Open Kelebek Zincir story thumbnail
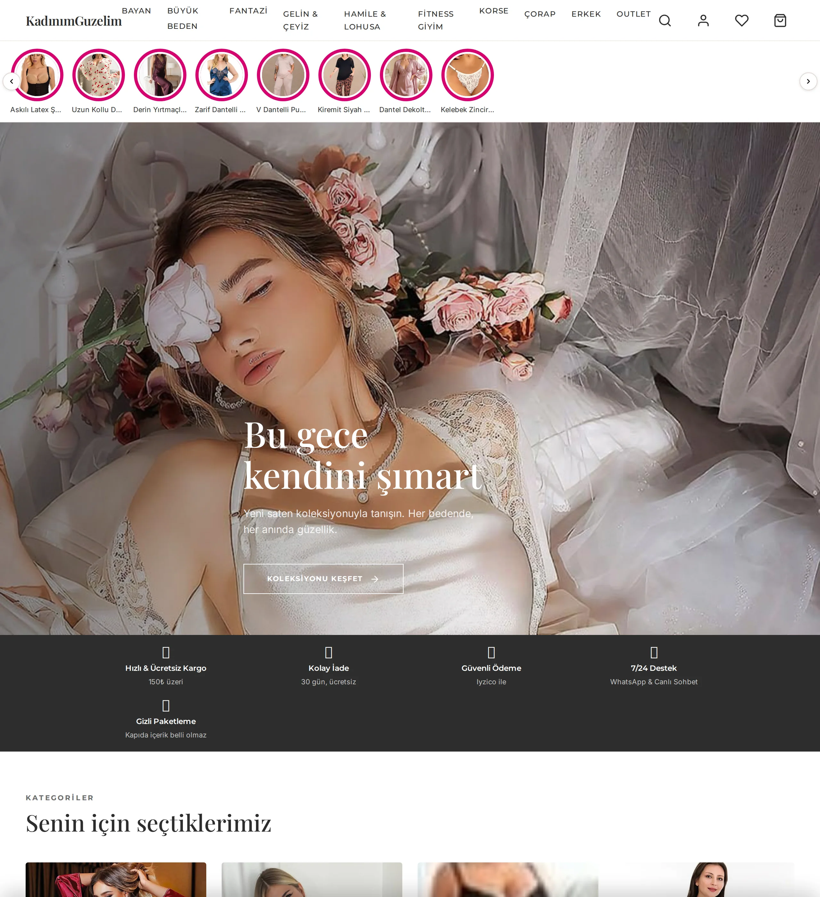This screenshot has height=897, width=820. click(x=468, y=75)
